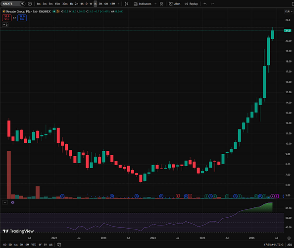This screenshot has width=294, height=248.
Task: Set date range to 3M in bottom bar
Action: [x=22, y=245]
